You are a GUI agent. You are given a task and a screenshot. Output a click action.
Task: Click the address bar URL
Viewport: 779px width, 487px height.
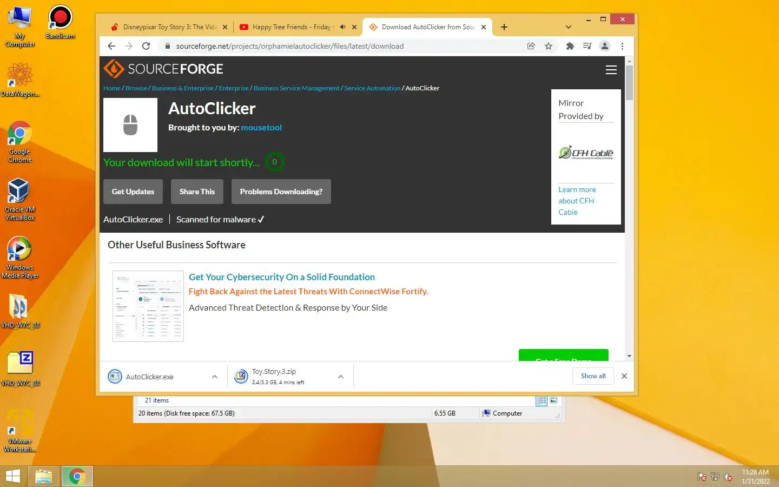click(290, 46)
